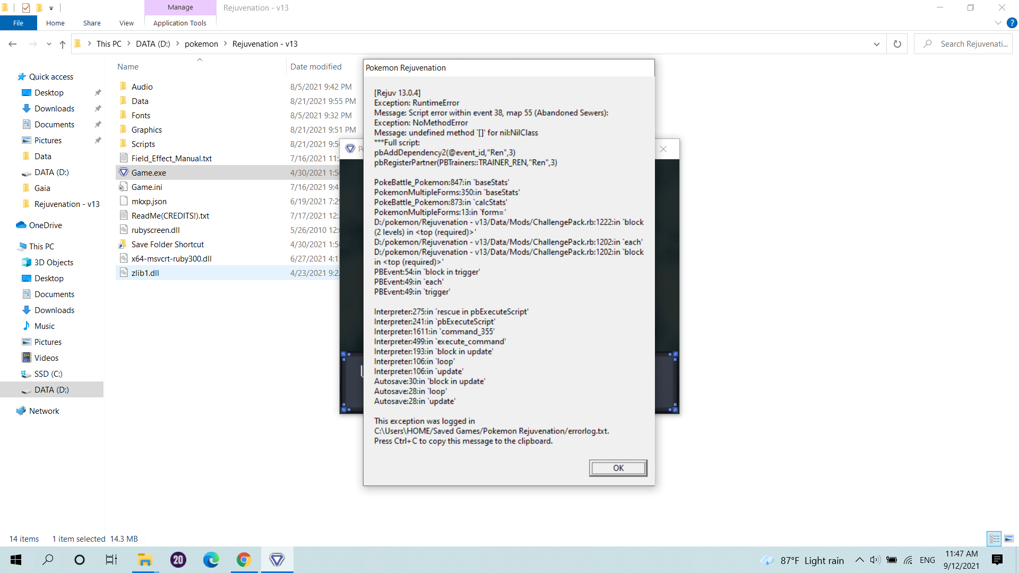
Task: Open SSD (C:) drive
Action: click(x=48, y=374)
